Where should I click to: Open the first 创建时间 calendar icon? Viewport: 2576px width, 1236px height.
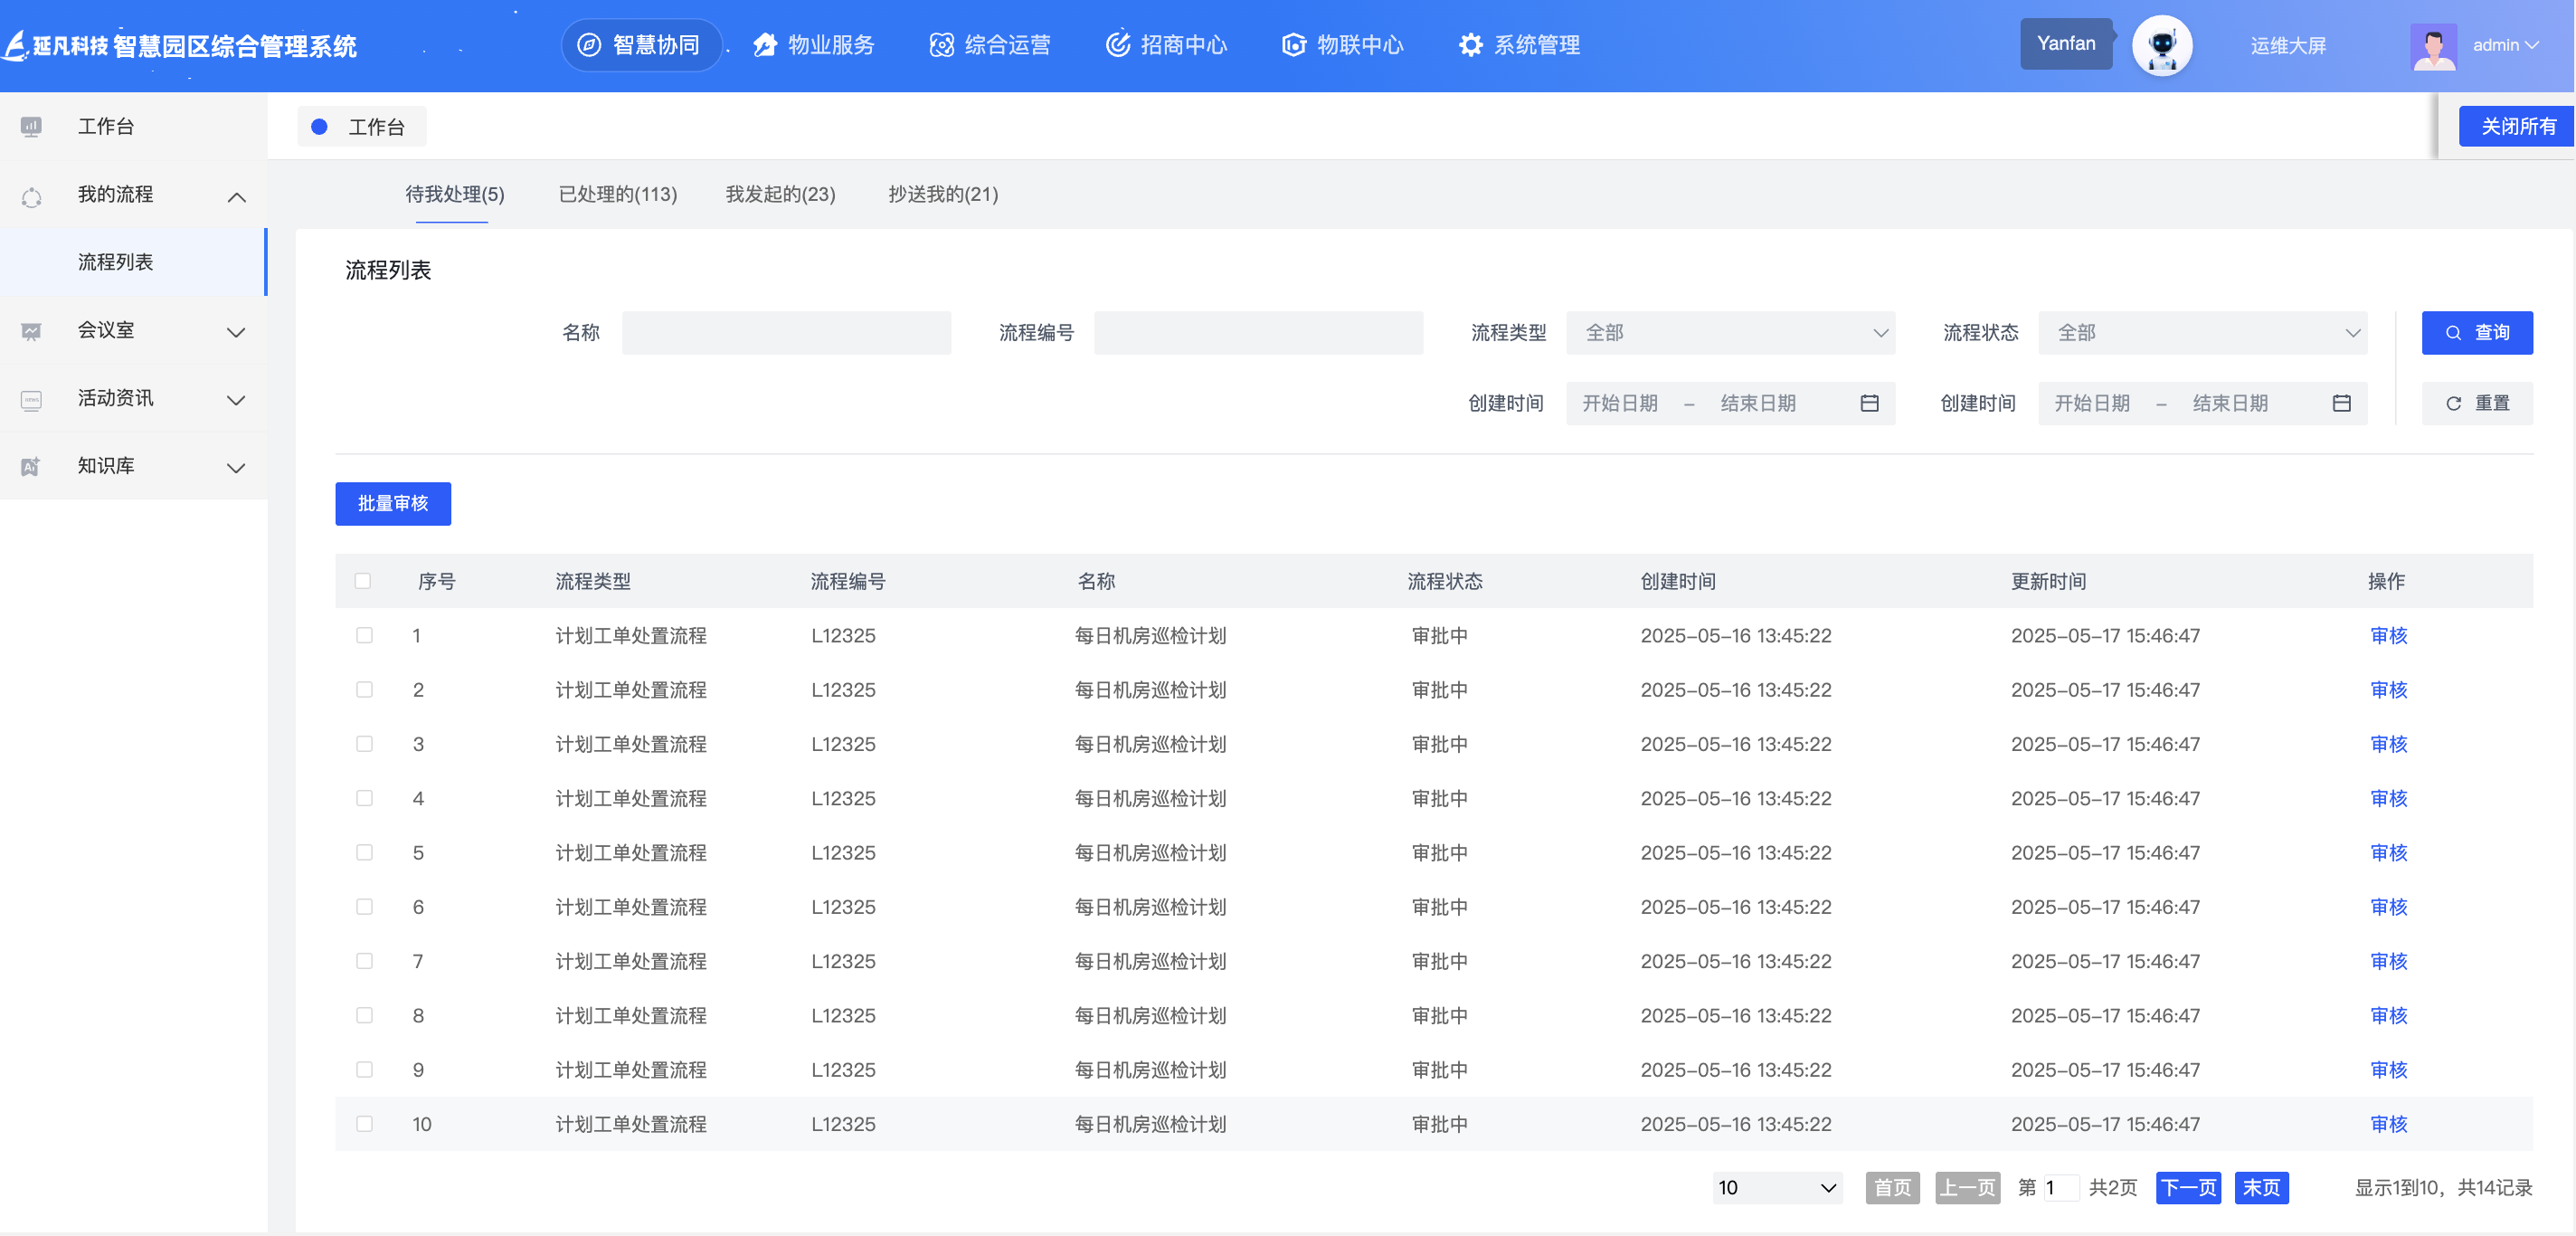[x=1869, y=403]
